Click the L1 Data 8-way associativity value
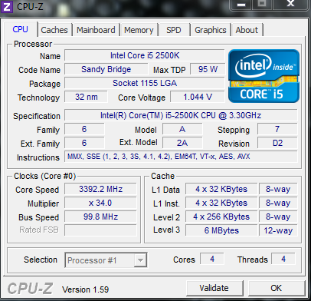Image resolution: width=311 pixels, height=301 pixels. click(x=278, y=189)
